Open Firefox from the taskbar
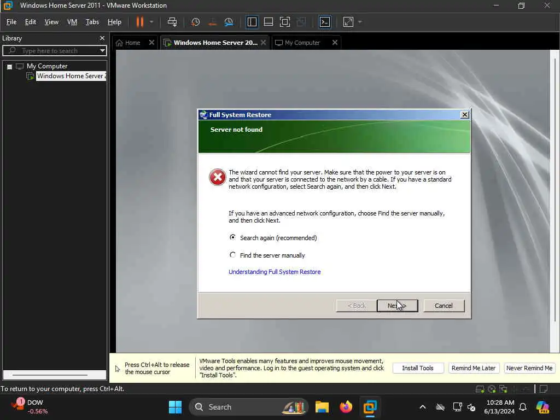The width and height of the screenshot is (560, 420). pyautogui.click(x=346, y=407)
